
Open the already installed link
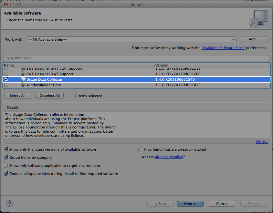(x=169, y=157)
